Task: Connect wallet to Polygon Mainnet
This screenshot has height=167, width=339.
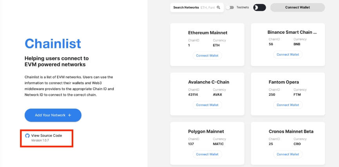Action: [207, 154]
